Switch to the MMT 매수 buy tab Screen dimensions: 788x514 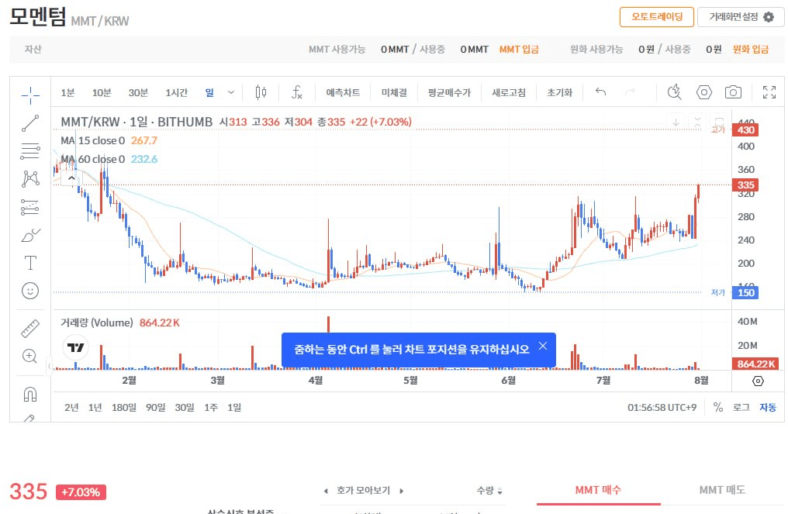point(598,490)
